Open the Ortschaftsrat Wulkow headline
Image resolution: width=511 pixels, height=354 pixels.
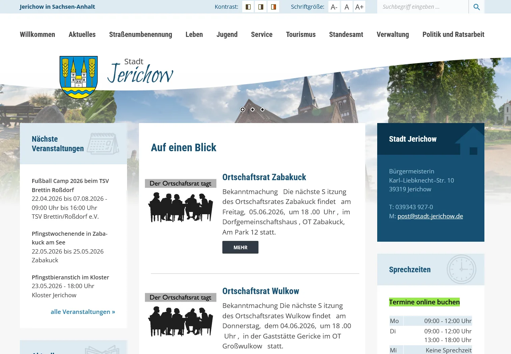[260, 291]
